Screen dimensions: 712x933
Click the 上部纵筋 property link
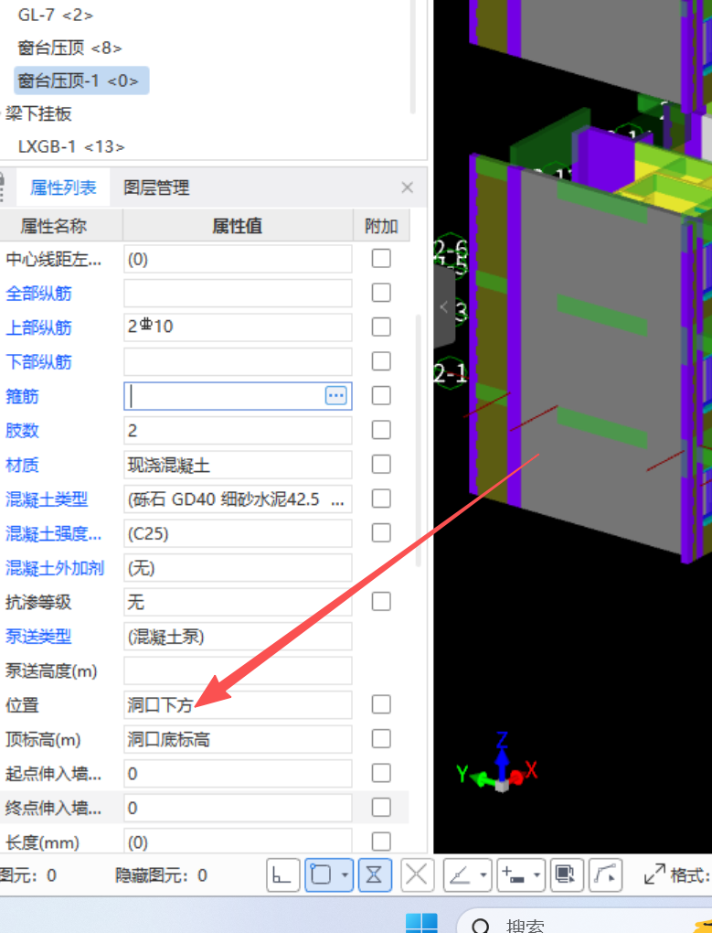pyautogui.click(x=38, y=327)
